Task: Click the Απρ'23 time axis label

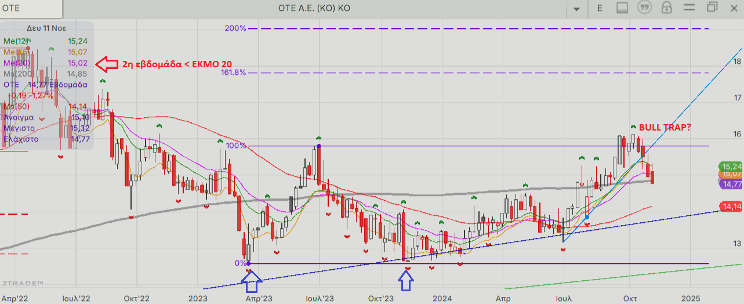Action: coord(259,298)
